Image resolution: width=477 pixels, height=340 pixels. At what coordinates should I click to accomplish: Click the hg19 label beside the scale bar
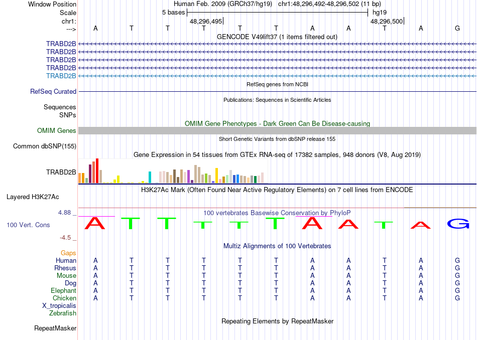pyautogui.click(x=380, y=13)
